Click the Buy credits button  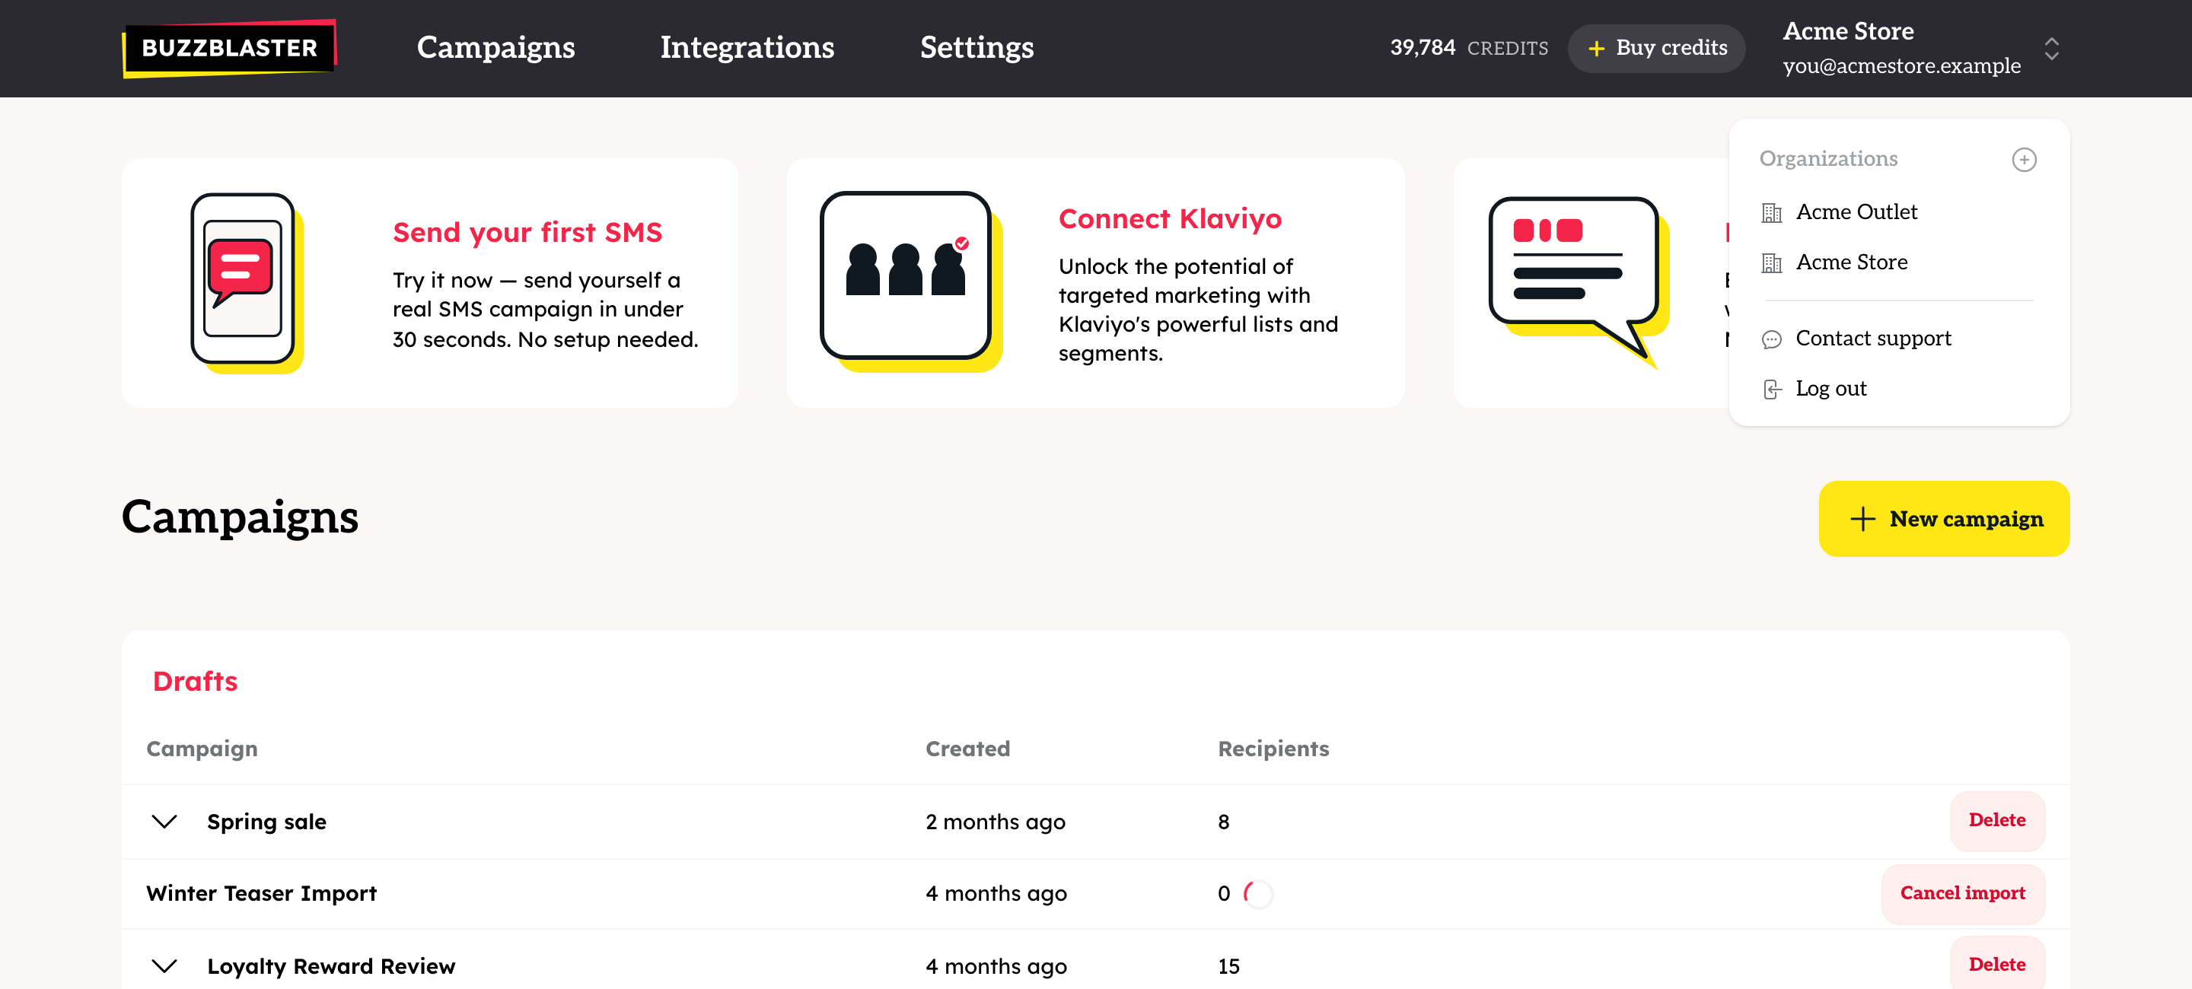click(x=1656, y=49)
